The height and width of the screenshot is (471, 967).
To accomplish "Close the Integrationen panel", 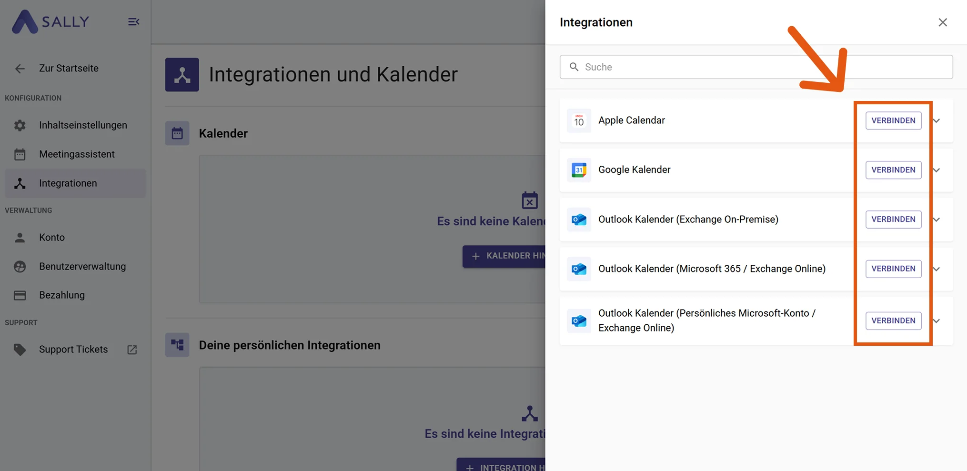I will pos(943,22).
